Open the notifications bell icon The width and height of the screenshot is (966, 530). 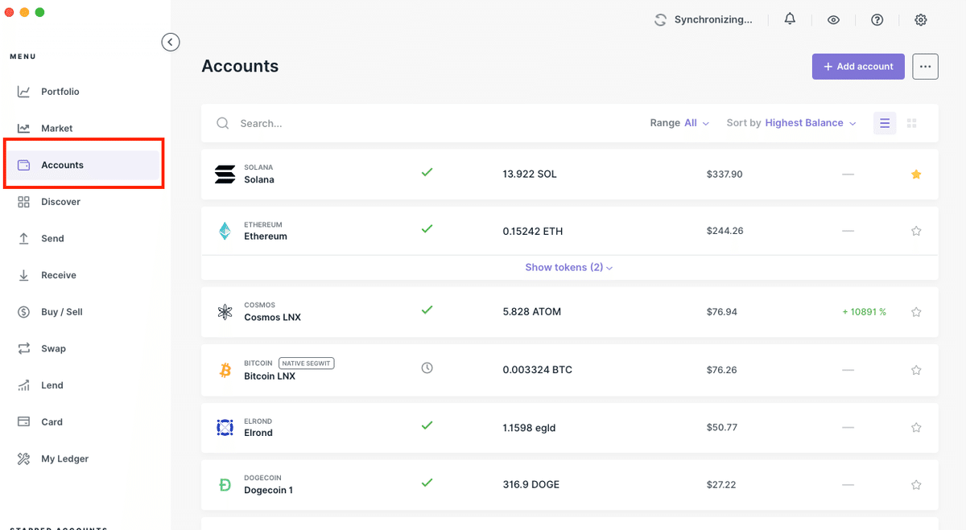(790, 19)
